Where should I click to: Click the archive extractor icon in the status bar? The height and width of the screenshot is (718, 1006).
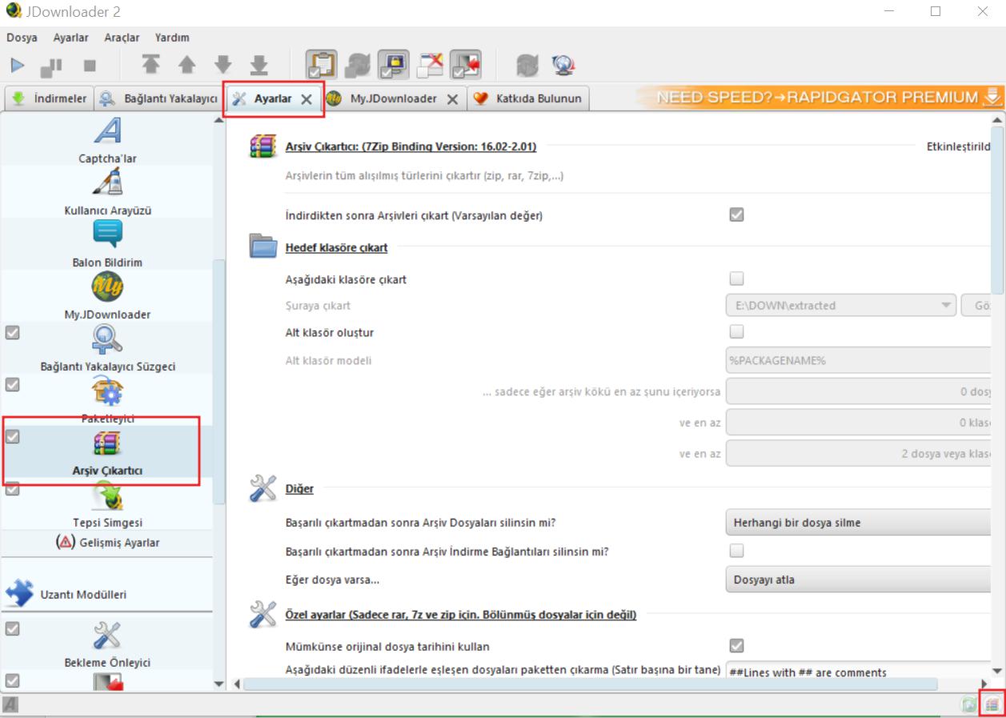(992, 705)
